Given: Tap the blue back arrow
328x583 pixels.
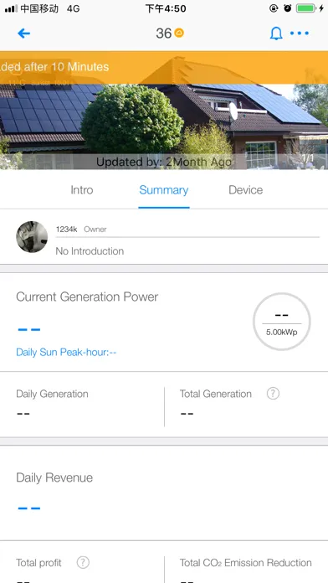Looking at the screenshot, I should [x=23, y=34].
